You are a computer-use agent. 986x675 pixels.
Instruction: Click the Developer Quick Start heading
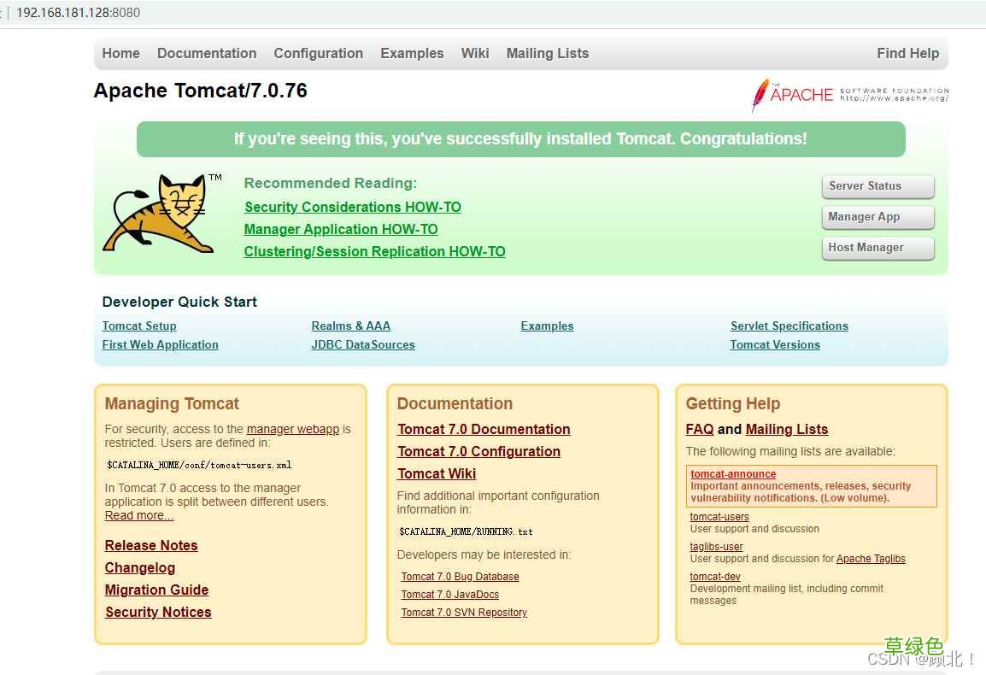179,302
